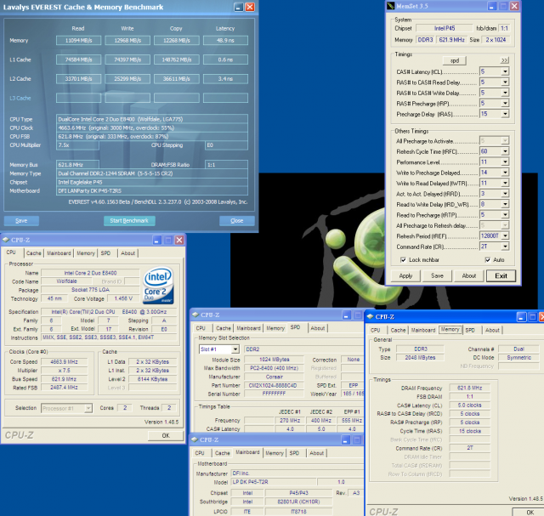
Task: Minimize the EVEREST benchmark window
Action: tap(238, 7)
